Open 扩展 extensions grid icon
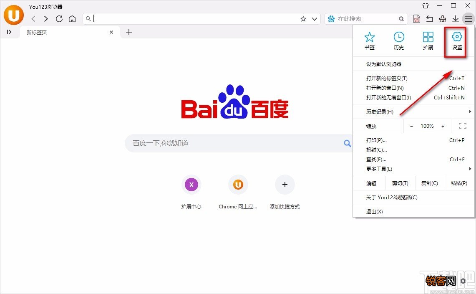Image resolution: width=476 pixels, height=294 pixels. (x=428, y=41)
